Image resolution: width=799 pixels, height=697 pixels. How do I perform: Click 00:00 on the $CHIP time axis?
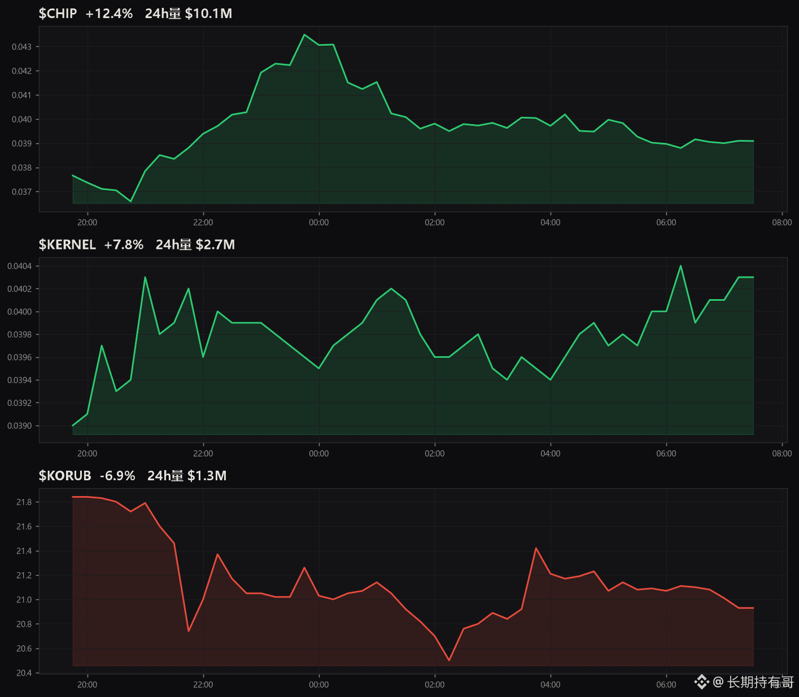(319, 222)
